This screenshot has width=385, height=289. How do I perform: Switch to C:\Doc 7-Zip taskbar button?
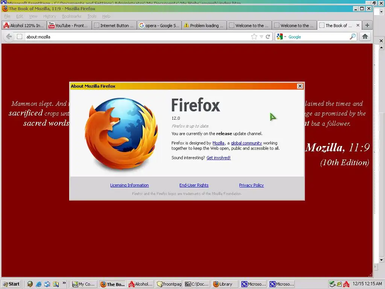[197, 284]
